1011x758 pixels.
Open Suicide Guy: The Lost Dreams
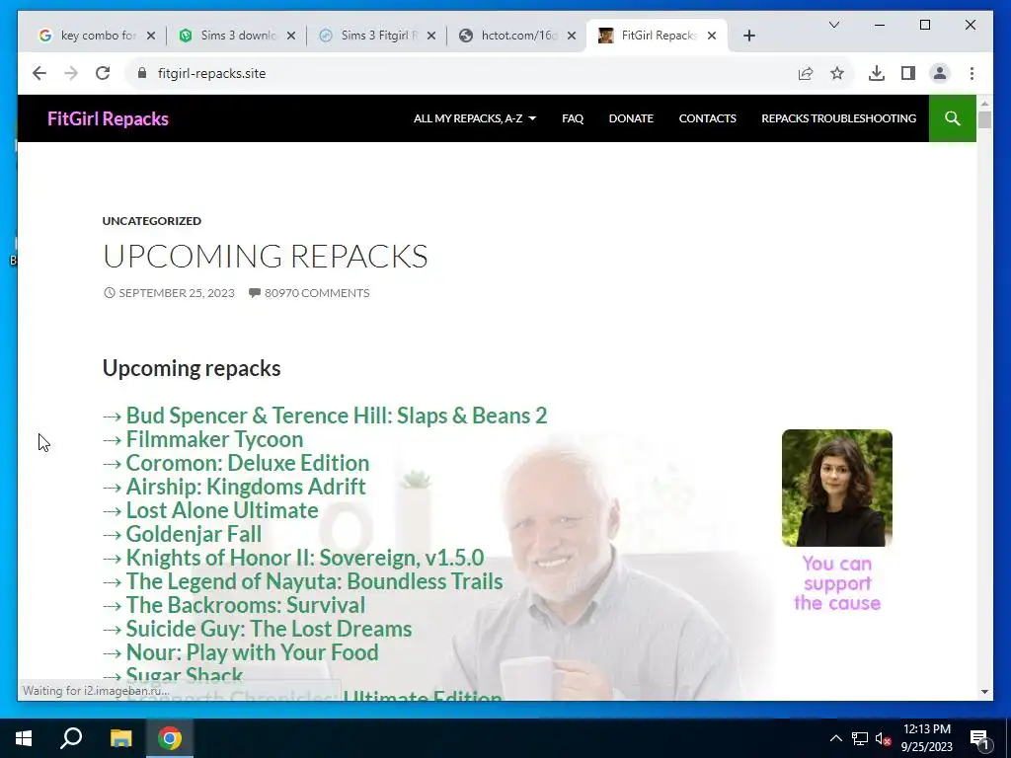click(269, 629)
